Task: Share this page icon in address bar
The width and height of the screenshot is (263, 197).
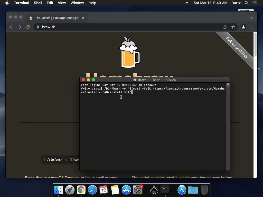Action: pos(225,27)
